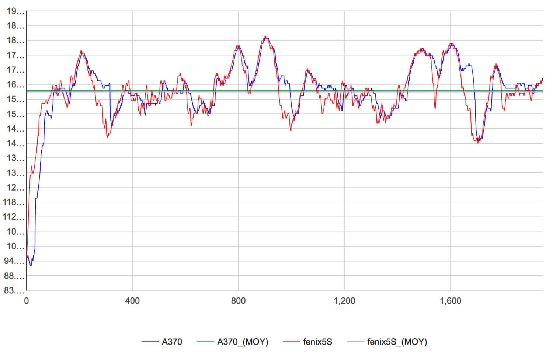The height and width of the screenshot is (356, 553).
Task: Click the x-axis label 1,200
Action: tap(344, 301)
